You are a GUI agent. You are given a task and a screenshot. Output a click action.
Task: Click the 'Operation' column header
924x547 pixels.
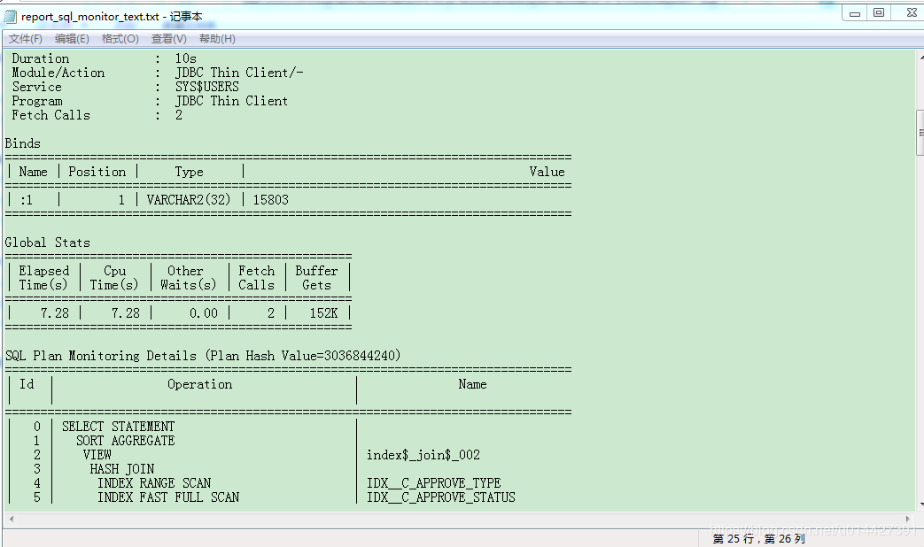click(x=199, y=384)
